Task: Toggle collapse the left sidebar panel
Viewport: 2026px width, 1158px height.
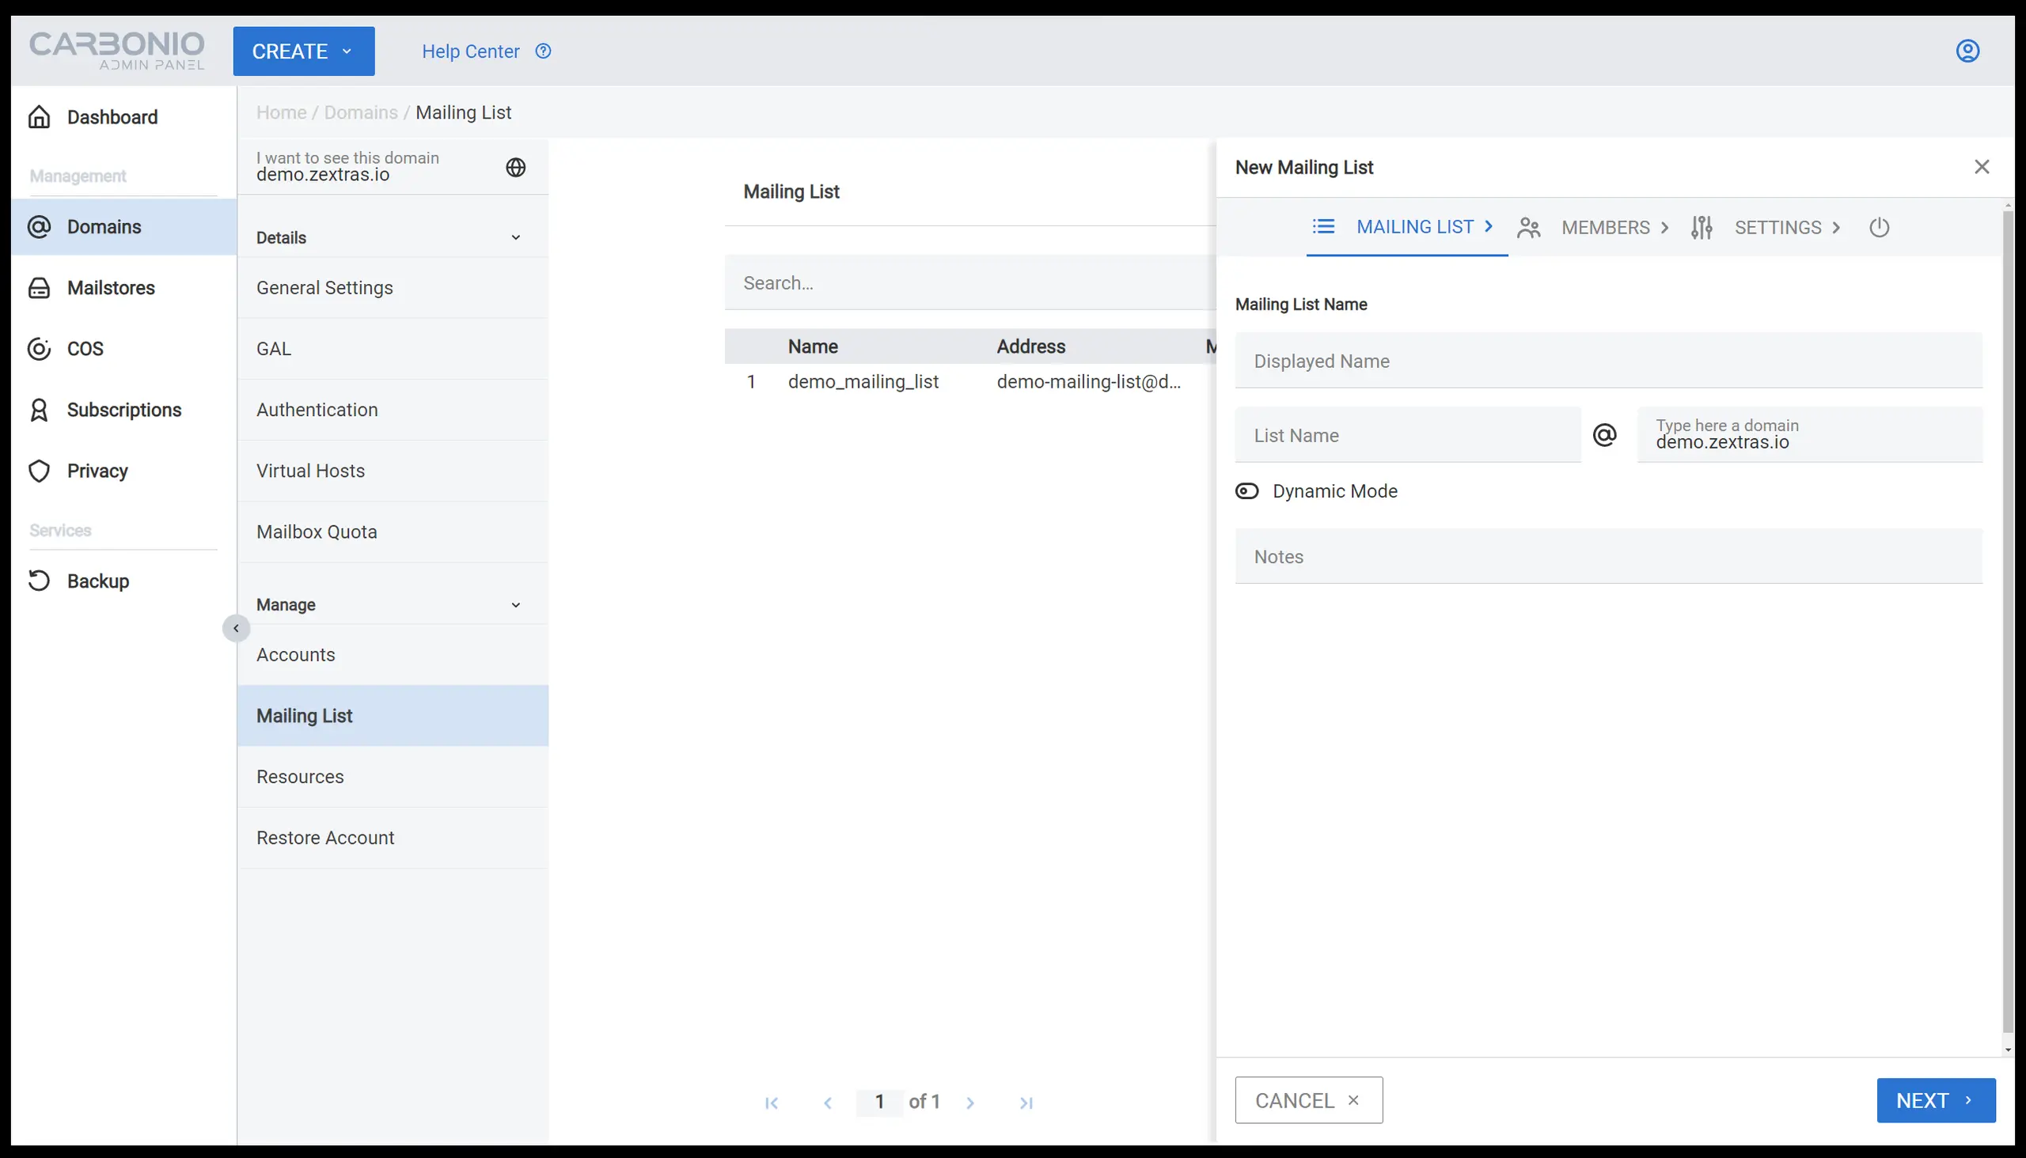Action: tap(235, 627)
